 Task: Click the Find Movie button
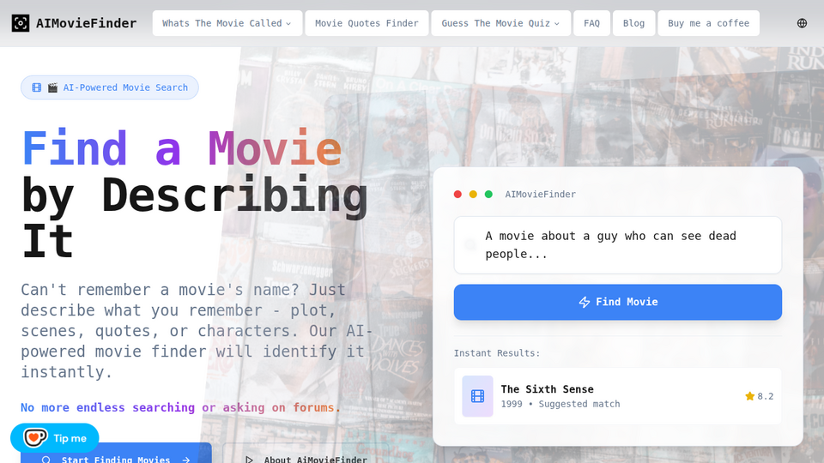click(x=617, y=302)
